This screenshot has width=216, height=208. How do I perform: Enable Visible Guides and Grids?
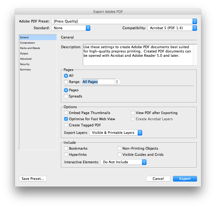click(x=119, y=154)
